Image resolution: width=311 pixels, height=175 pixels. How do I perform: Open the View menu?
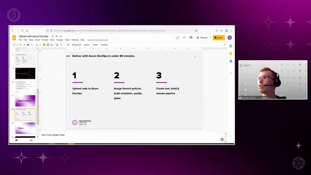pyautogui.click(x=31, y=40)
